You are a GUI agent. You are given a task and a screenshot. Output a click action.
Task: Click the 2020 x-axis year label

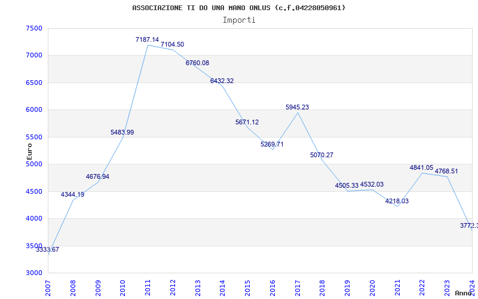pyautogui.click(x=372, y=288)
